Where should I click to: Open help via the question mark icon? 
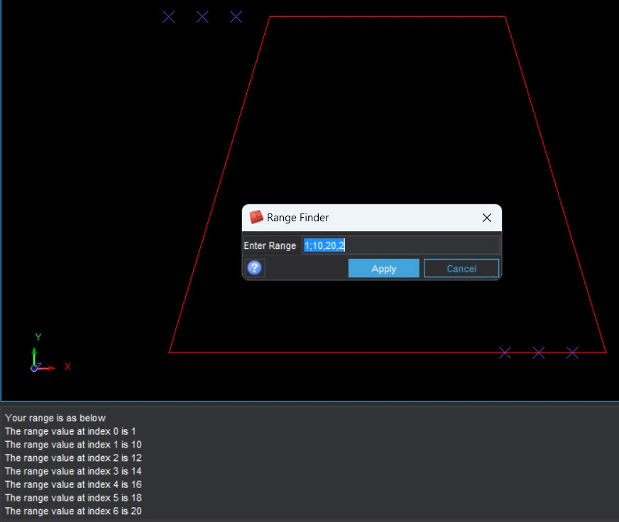[x=255, y=268]
